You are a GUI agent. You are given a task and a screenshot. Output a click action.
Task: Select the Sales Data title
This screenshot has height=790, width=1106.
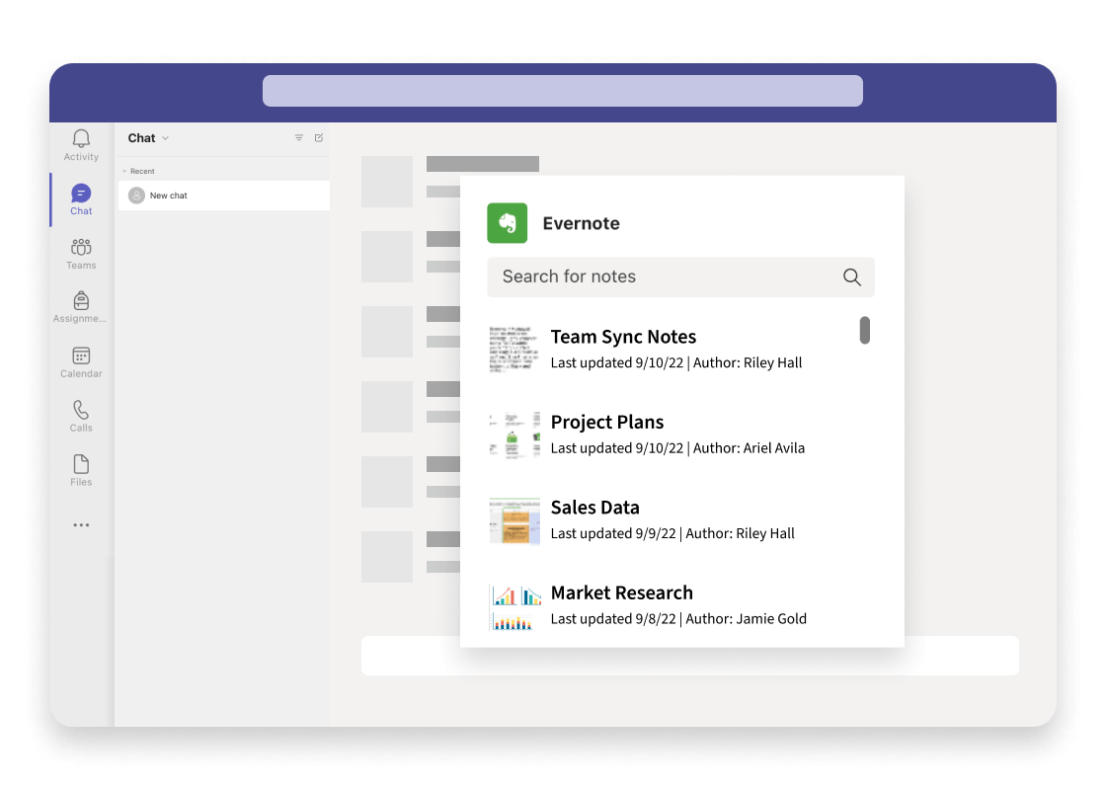tap(595, 508)
